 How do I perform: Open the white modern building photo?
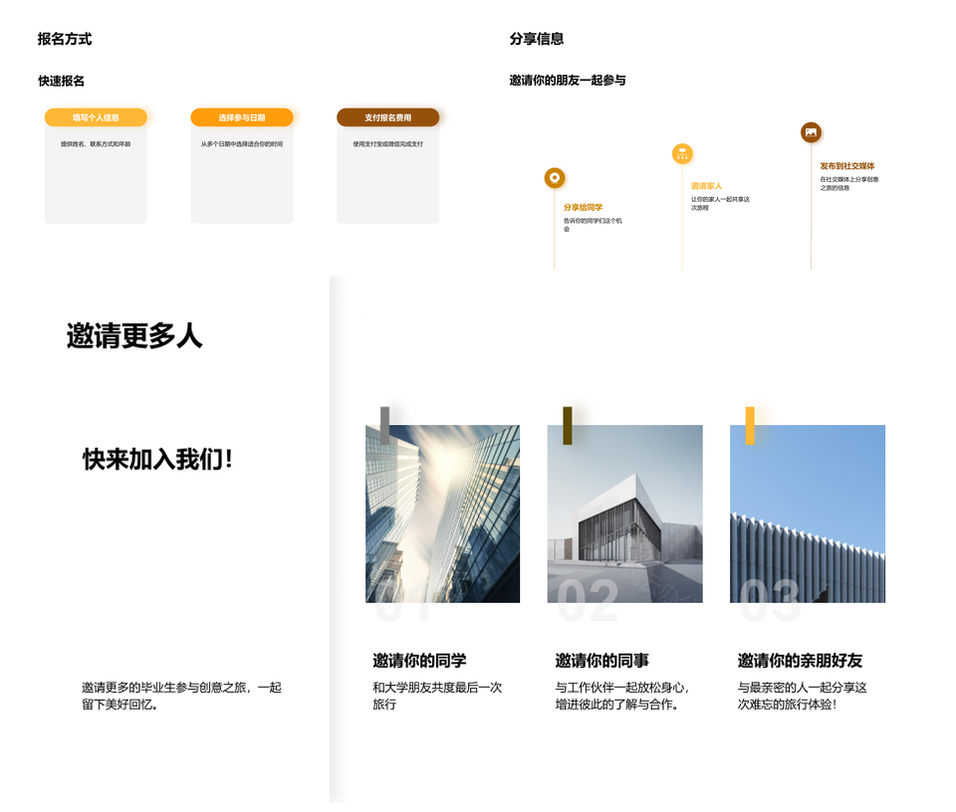(x=624, y=513)
